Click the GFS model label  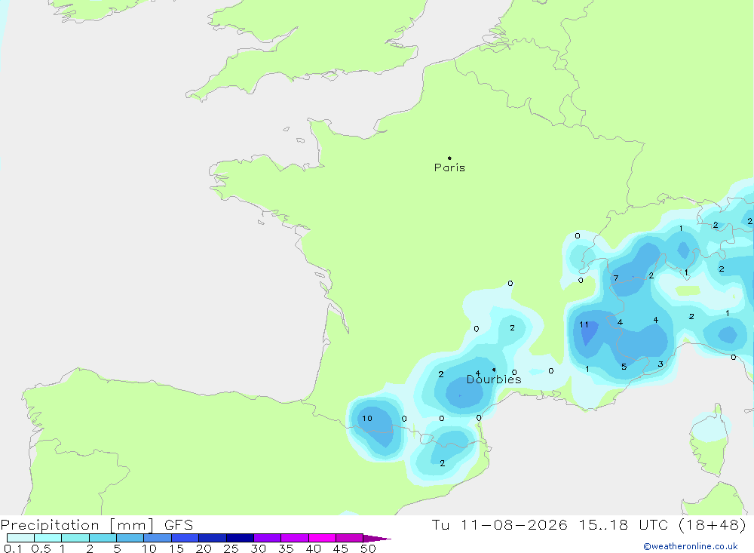coord(179,525)
